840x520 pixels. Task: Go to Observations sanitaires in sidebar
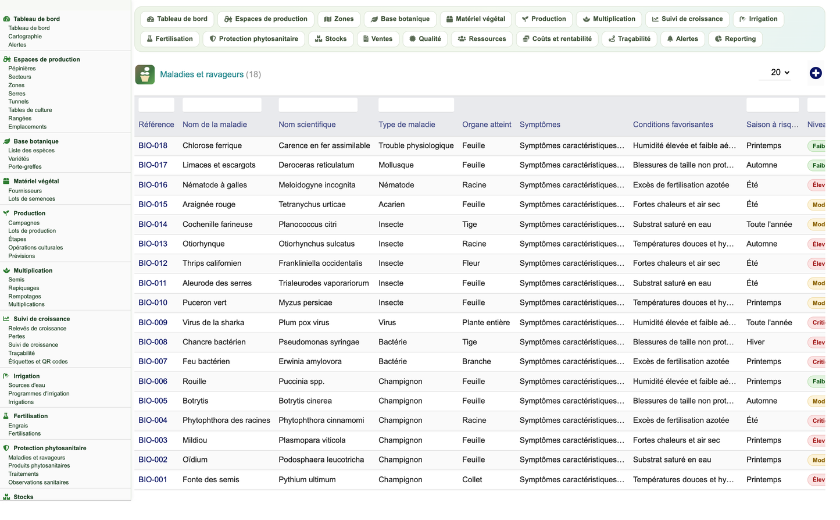[38, 483]
